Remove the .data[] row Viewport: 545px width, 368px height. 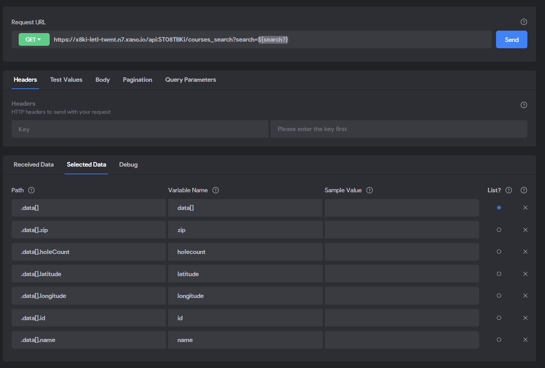525,208
